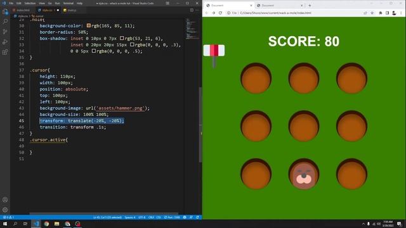Viewport: 406px width, 228px height.
Task: Click the top-left hole in the game
Action: coord(256,78)
